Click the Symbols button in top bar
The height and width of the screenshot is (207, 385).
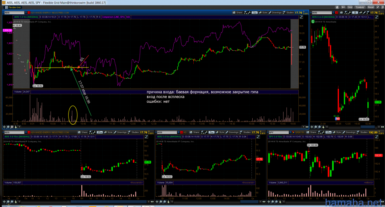[360, 7]
